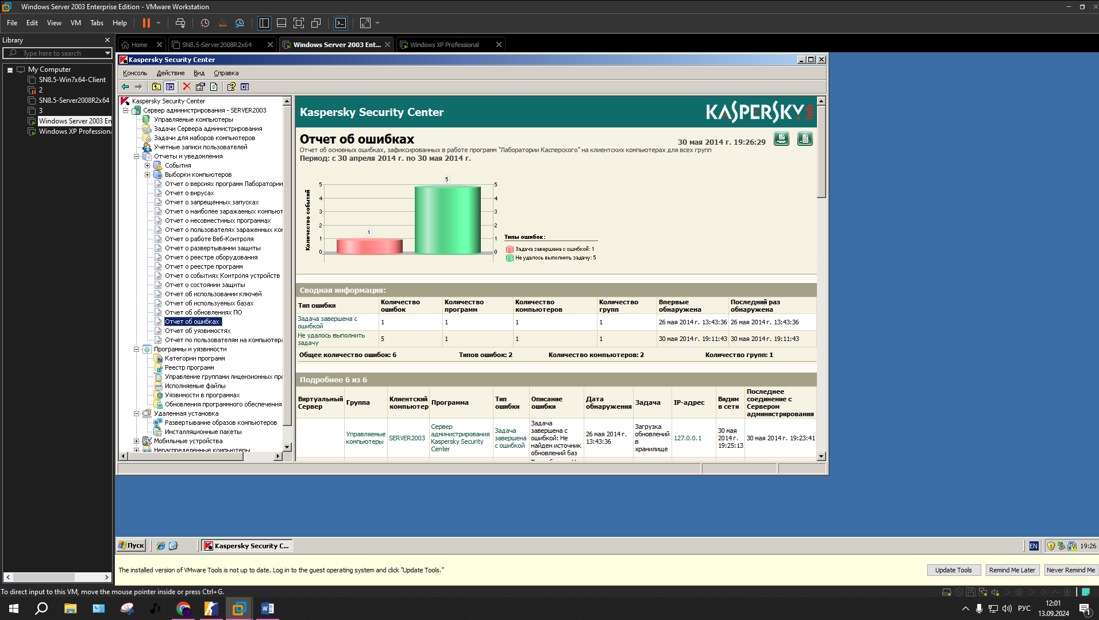Open the Задача завершена с ошибкой summary link
The height and width of the screenshot is (620, 1099).
[327, 322]
